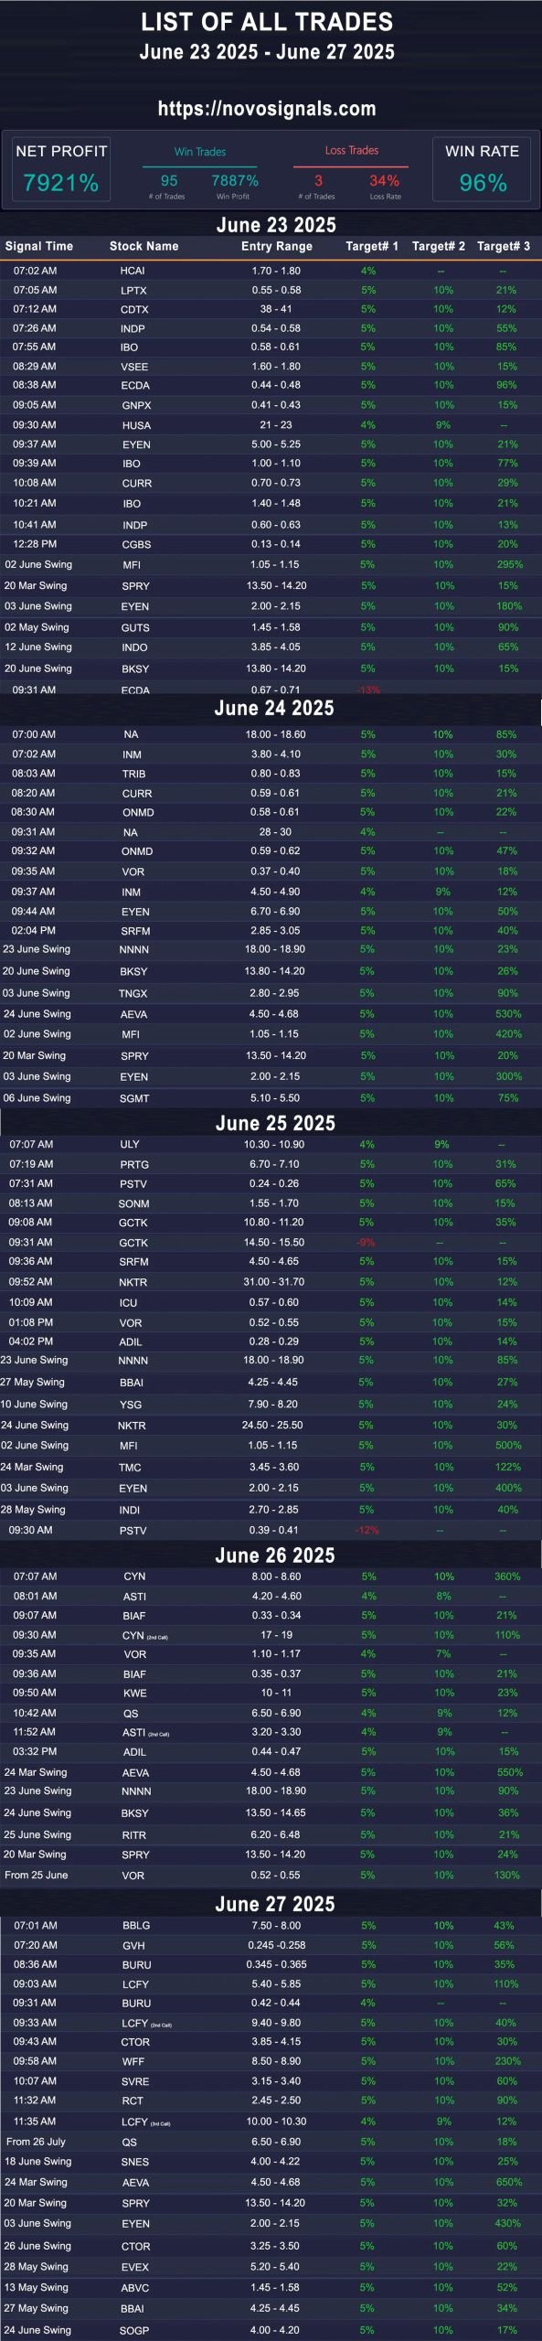Click the Target# 3 column header
This screenshot has width=542, height=2341.
pyautogui.click(x=504, y=246)
